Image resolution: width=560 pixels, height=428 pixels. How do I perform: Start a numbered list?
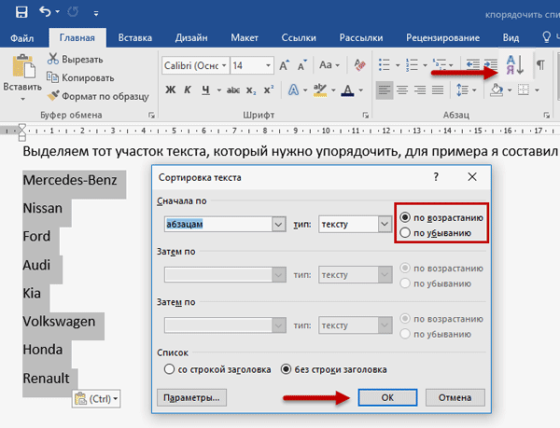click(412, 65)
